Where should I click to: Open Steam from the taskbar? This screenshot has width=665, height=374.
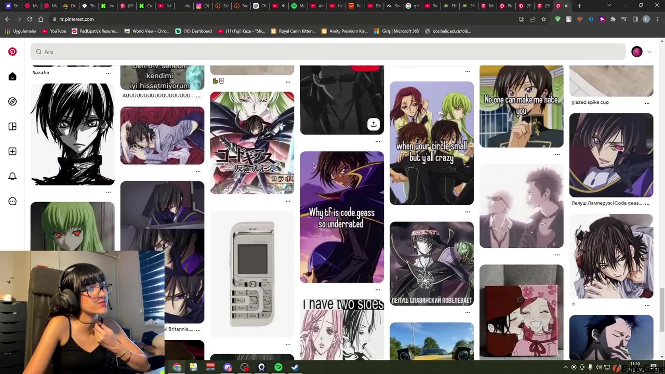pos(295,367)
